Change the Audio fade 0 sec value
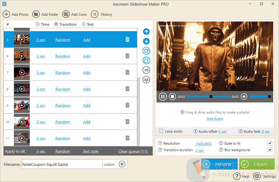Viewport: 279px width, 182px height. pos(266,132)
